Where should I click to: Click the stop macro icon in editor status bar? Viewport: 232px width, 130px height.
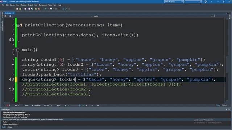click(10, 105)
